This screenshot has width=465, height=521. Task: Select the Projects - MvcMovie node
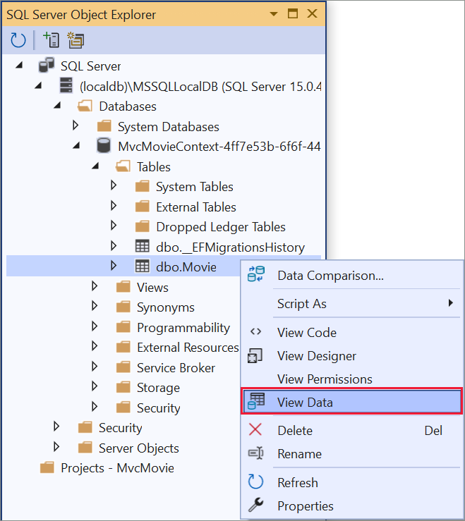pyautogui.click(x=117, y=468)
